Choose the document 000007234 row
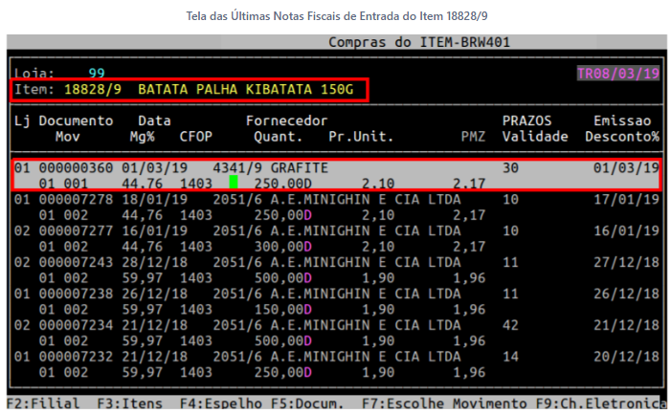 [x=76, y=325]
